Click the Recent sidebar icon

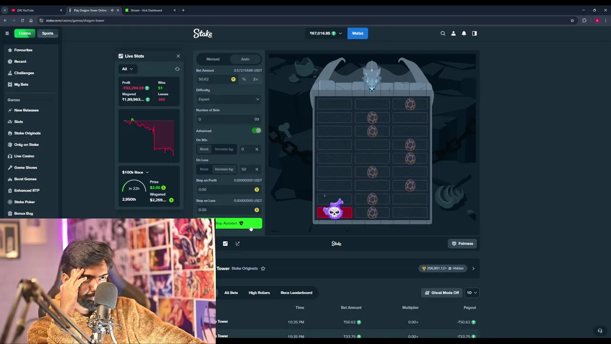coord(10,62)
